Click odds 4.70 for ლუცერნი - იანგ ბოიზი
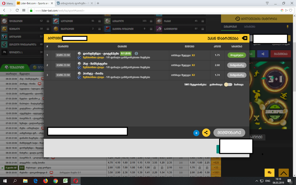296x185 pixels. pos(110,162)
